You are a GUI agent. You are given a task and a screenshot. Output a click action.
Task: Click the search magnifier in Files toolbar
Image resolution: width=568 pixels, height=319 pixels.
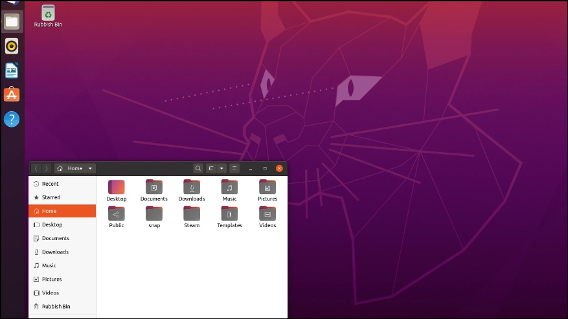(x=198, y=168)
